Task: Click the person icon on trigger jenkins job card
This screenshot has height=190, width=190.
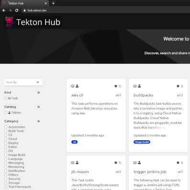Action: (139, 163)
